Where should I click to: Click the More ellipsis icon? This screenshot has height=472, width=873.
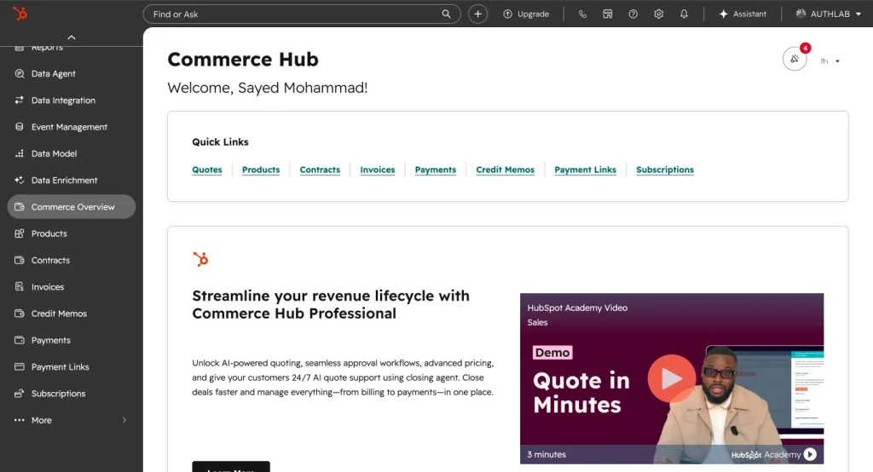[20, 420]
